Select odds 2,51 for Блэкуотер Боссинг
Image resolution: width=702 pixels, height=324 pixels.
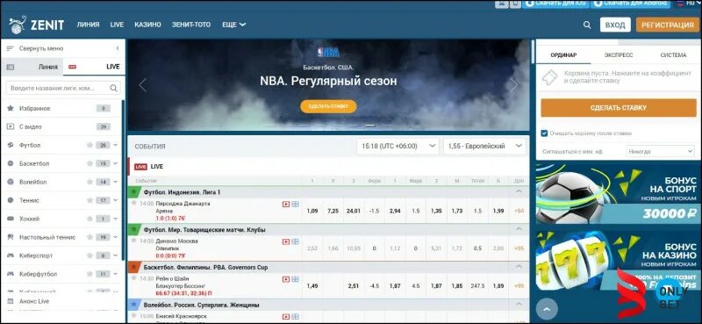(354, 285)
